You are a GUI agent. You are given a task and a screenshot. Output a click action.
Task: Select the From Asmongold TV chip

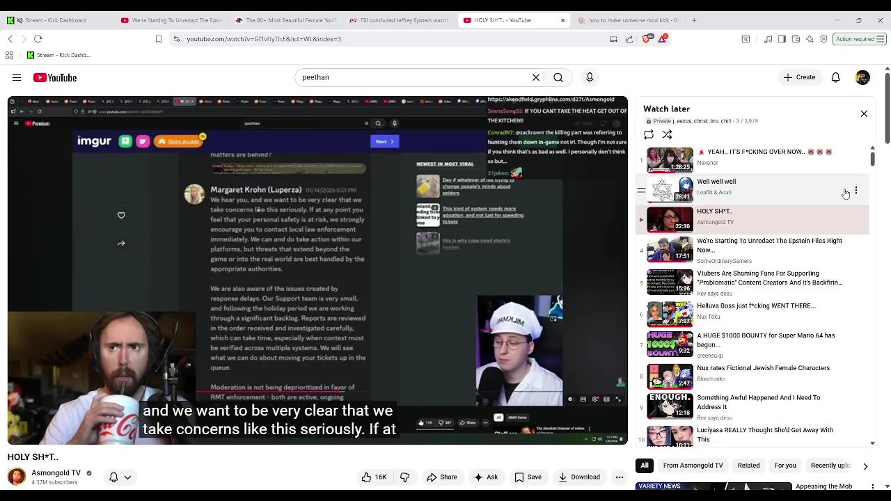pos(693,466)
